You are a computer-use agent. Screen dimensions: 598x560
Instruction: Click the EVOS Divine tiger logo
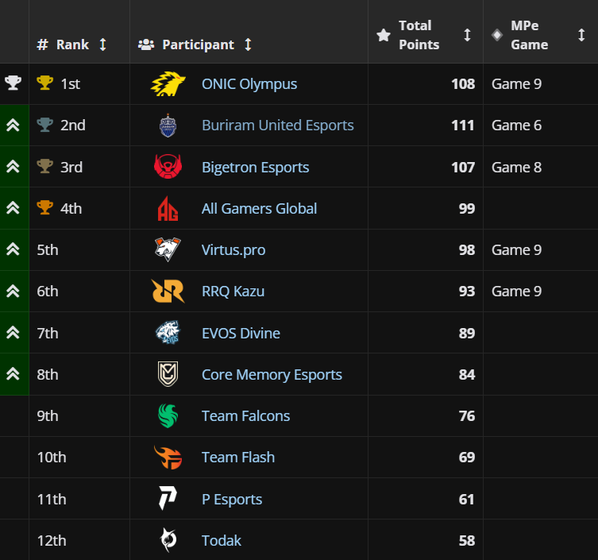[168, 333]
